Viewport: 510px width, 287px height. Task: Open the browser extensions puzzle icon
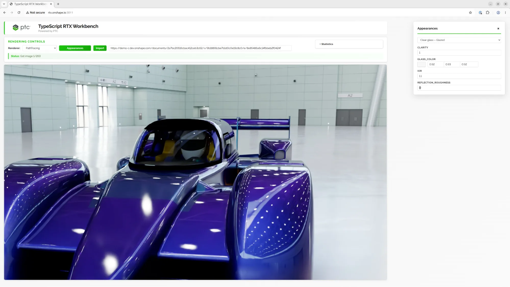[488, 13]
